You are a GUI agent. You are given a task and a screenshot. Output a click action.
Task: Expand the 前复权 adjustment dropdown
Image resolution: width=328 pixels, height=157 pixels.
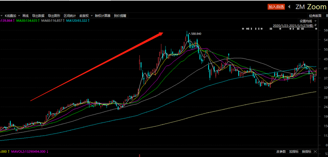click(x=91, y=16)
